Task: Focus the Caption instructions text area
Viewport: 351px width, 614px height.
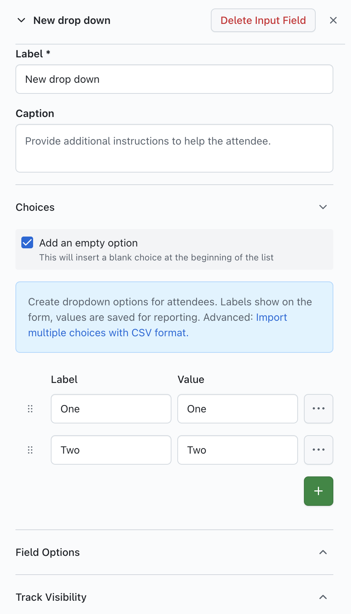Action: pyautogui.click(x=174, y=148)
